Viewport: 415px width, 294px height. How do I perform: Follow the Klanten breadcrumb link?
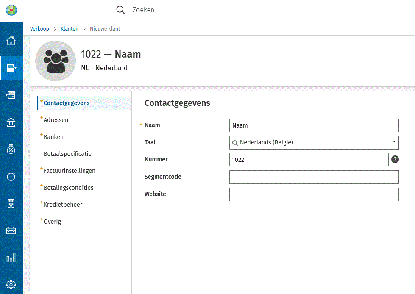click(x=70, y=29)
